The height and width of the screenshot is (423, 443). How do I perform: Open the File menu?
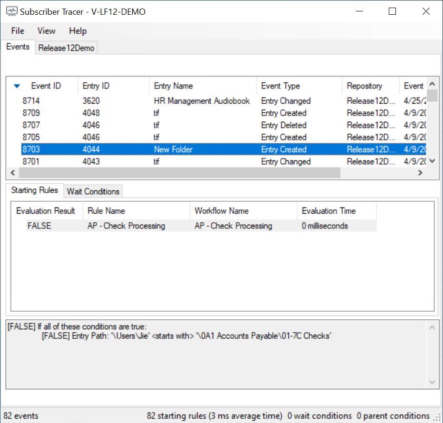coord(18,31)
